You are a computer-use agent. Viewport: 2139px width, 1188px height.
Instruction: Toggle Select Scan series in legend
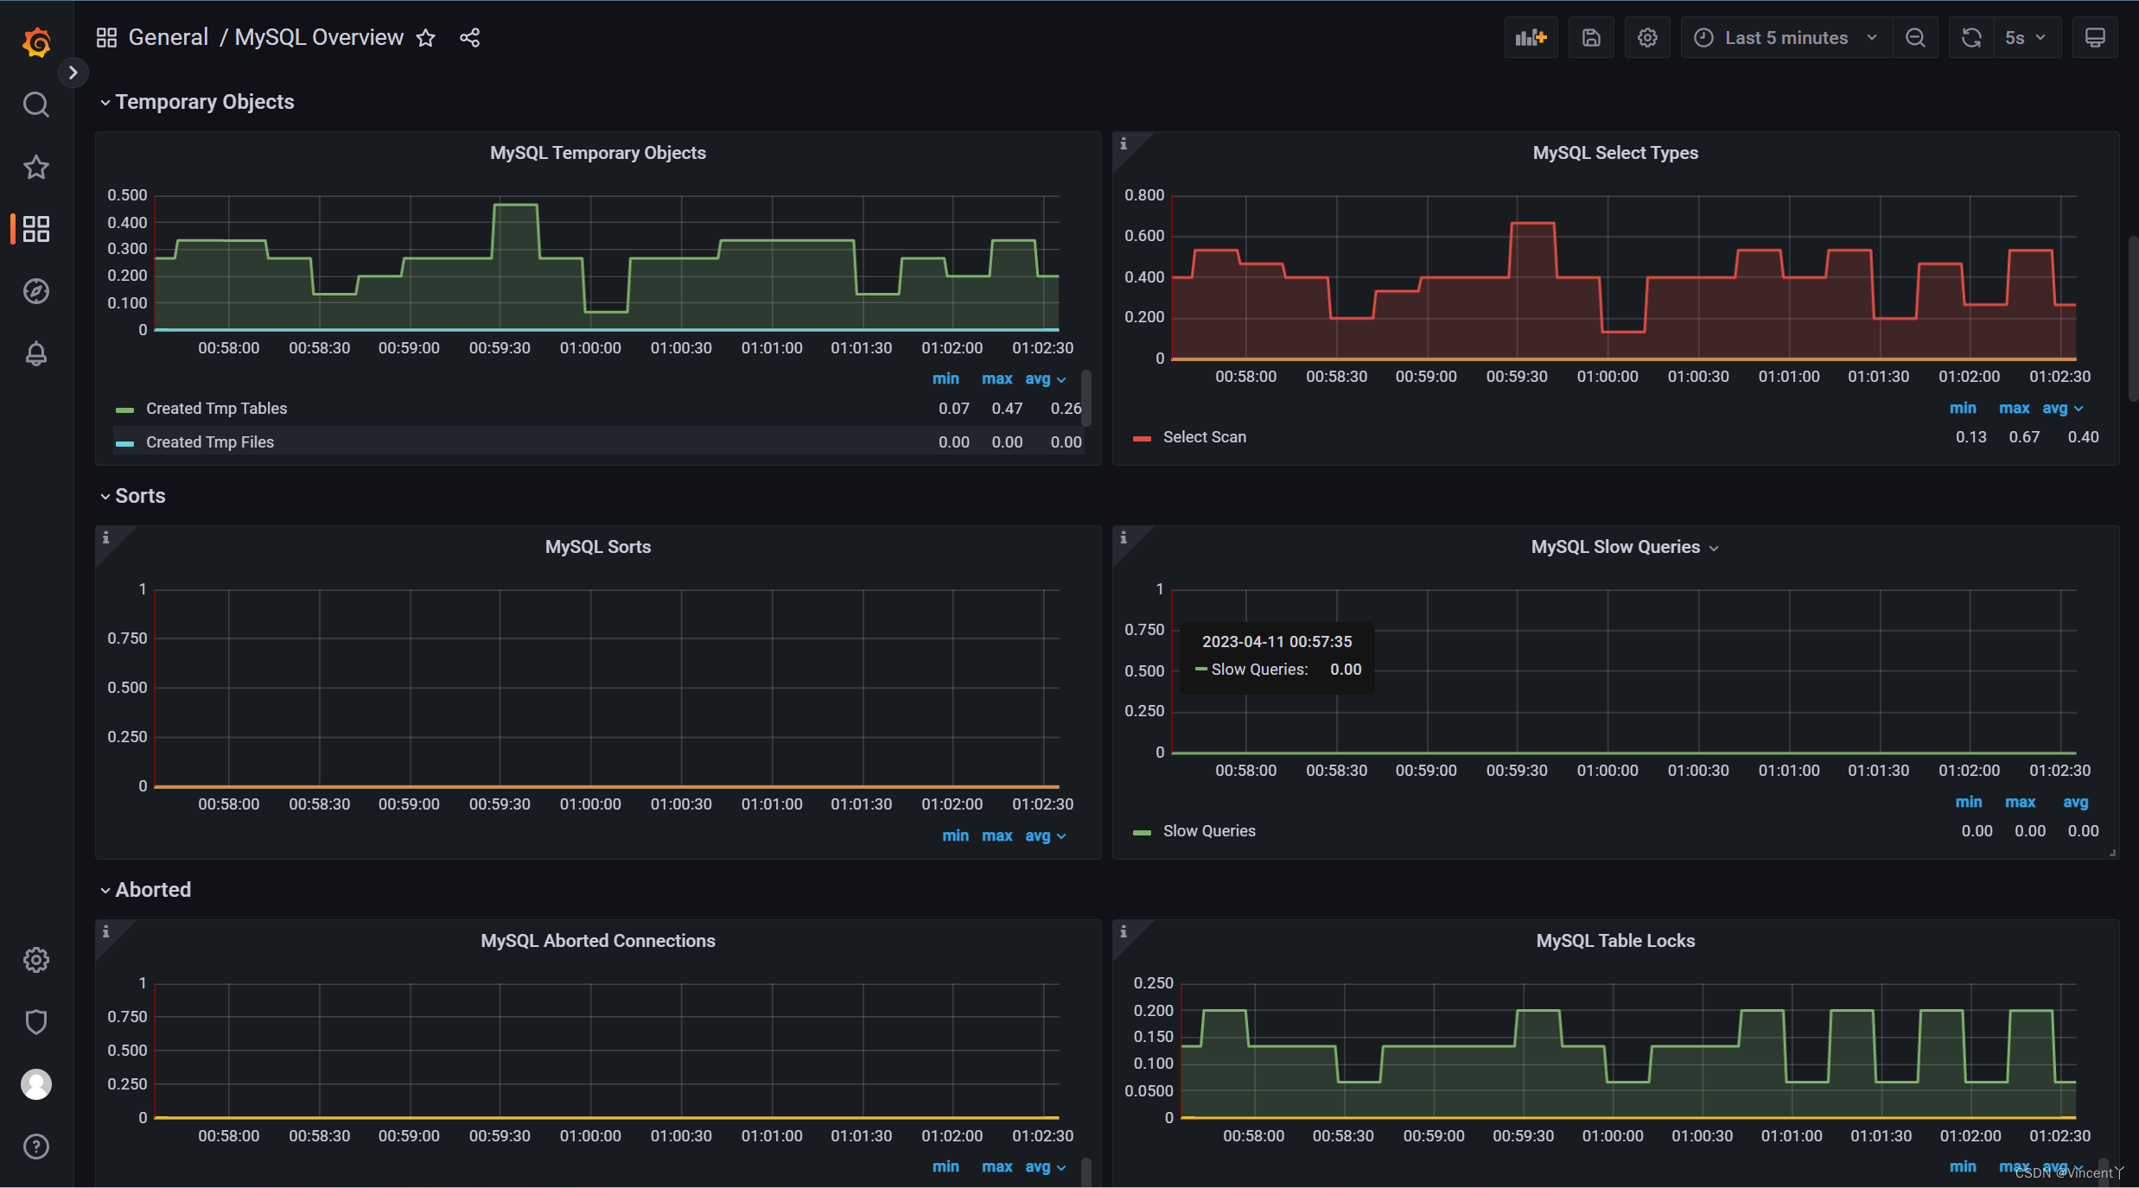point(1204,437)
